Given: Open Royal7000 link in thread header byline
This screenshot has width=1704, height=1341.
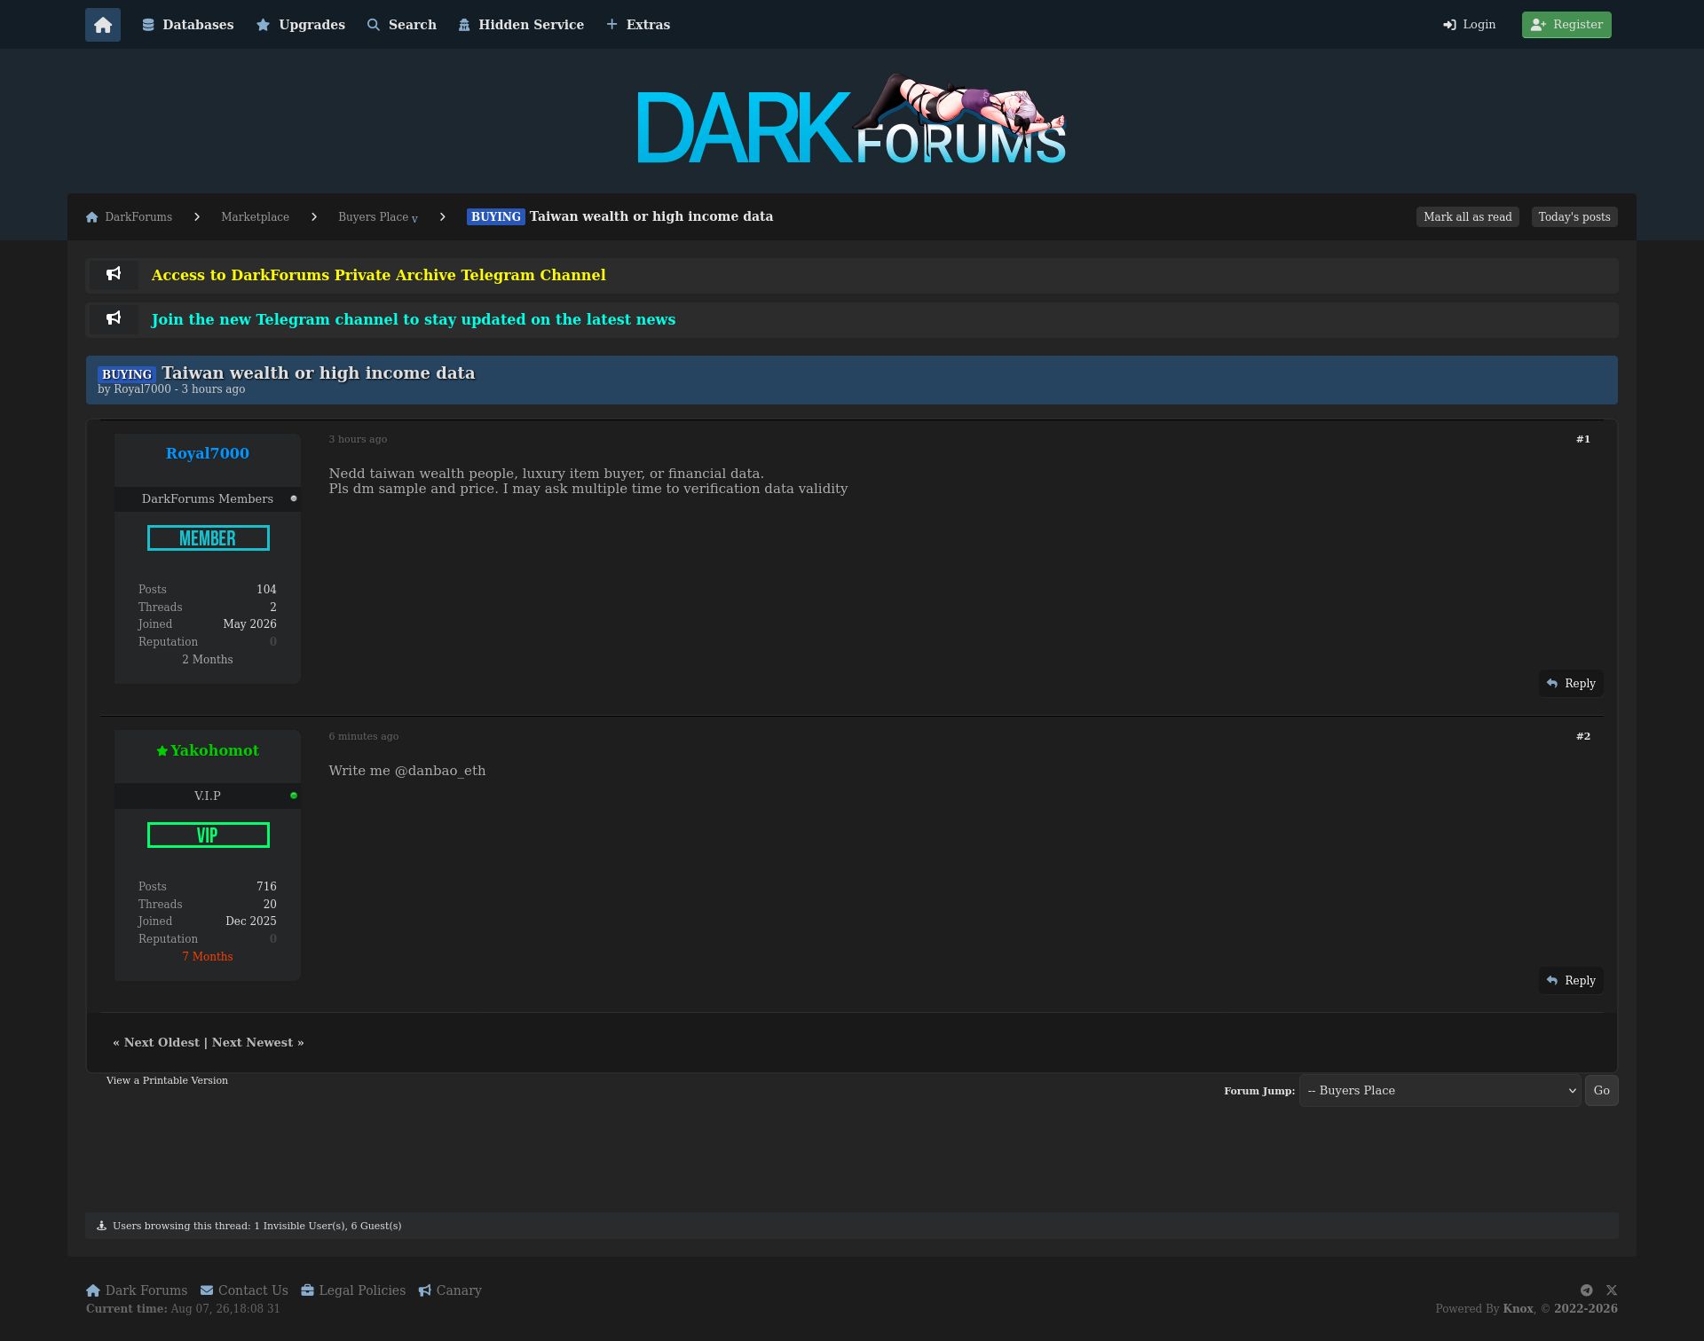Looking at the screenshot, I should 142,389.
